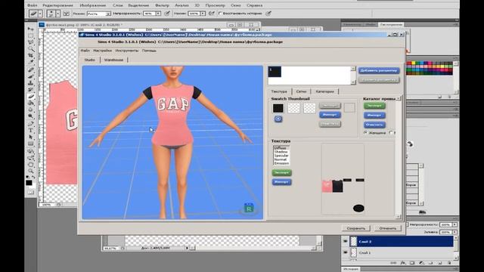Open Sims 4 Studio Инструменты menu

pyautogui.click(x=127, y=51)
